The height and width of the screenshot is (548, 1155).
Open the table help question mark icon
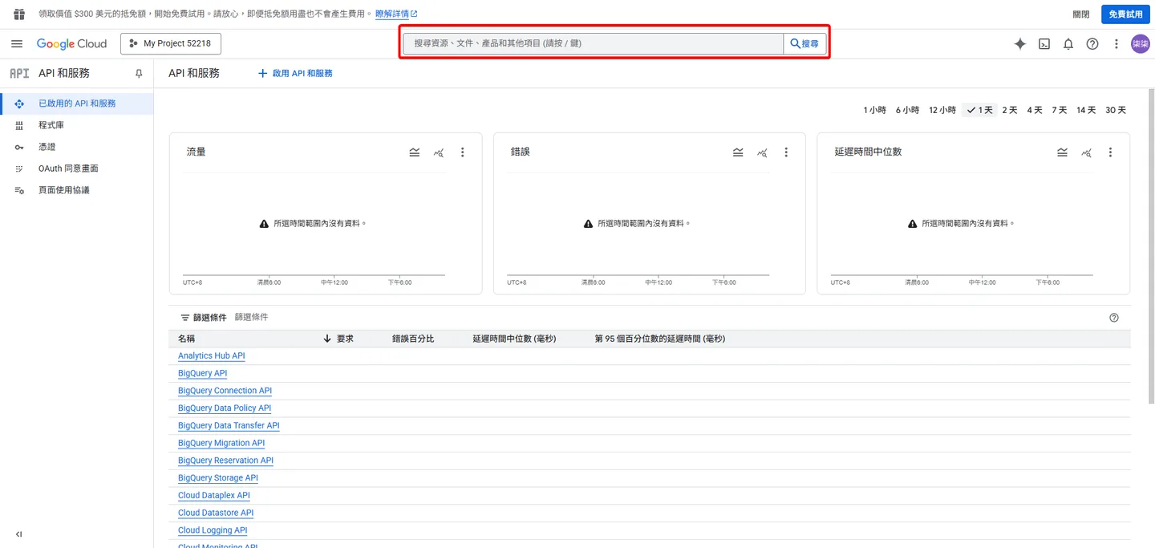pyautogui.click(x=1114, y=318)
